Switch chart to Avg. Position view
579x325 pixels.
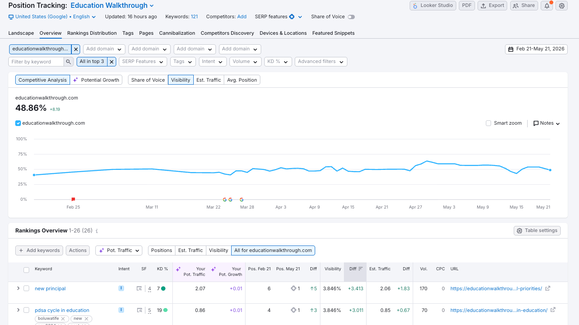(x=242, y=80)
